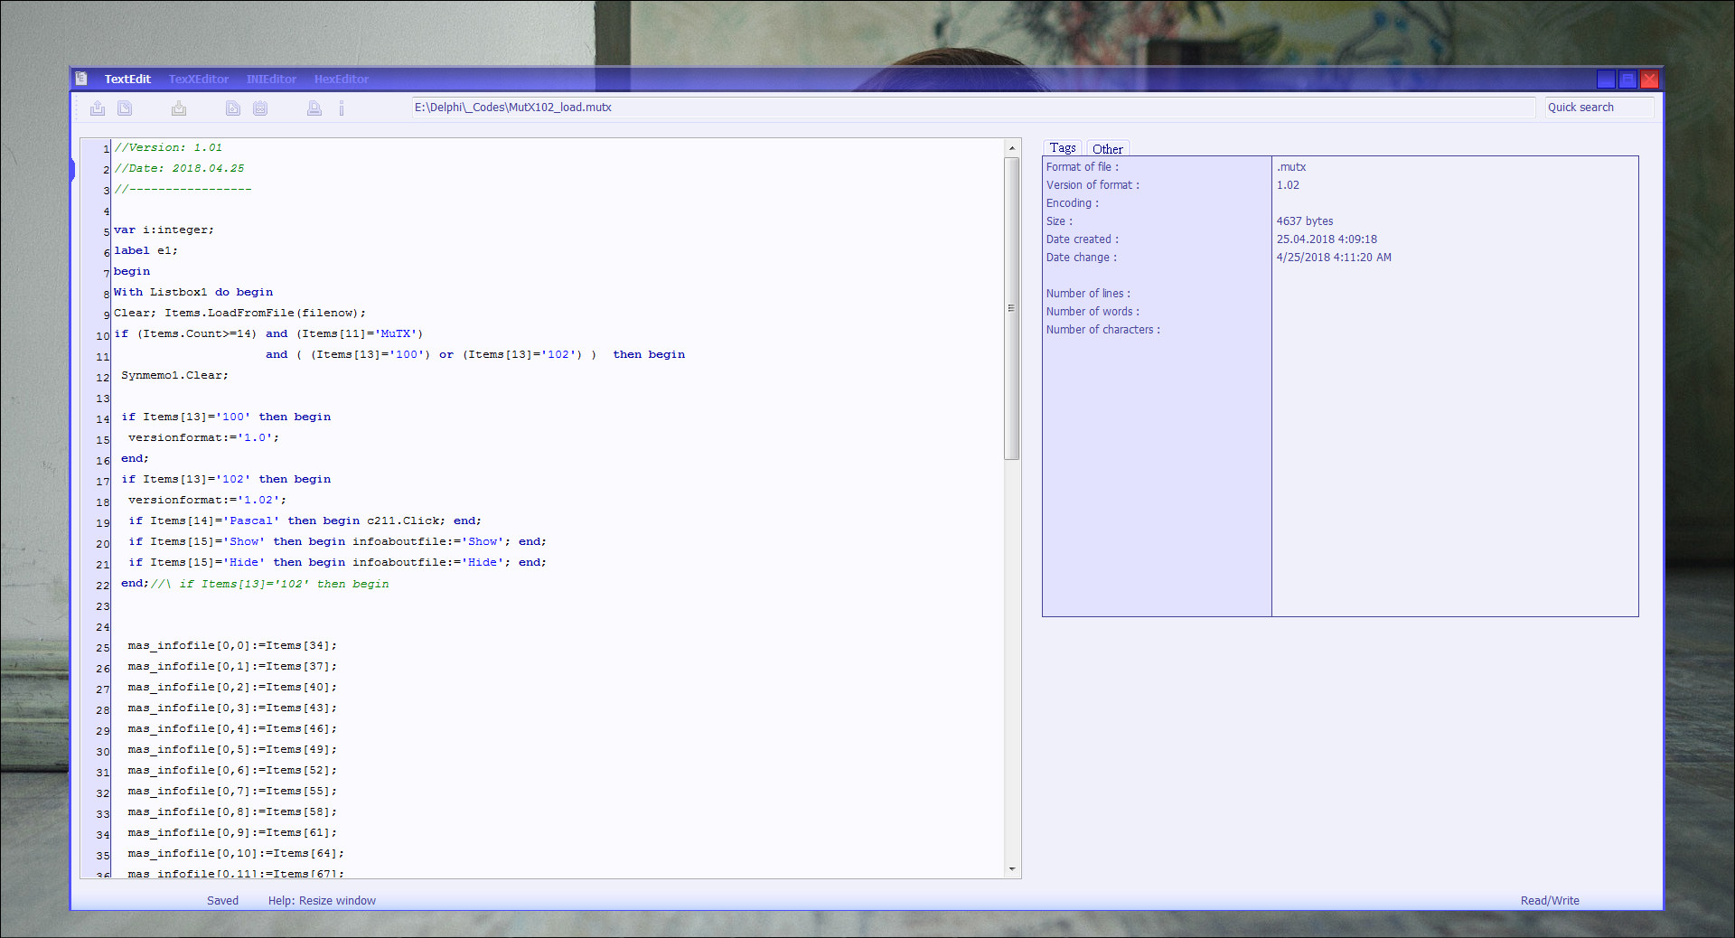This screenshot has height=938, width=1735.
Task: Click the print toolbar icon
Action: [314, 108]
